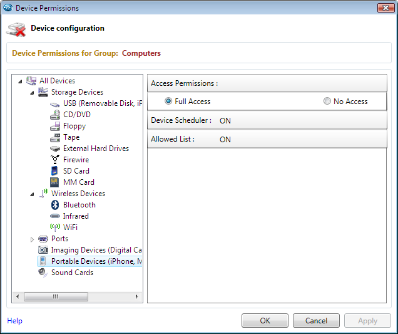Image resolution: width=398 pixels, height=334 pixels.
Task: Select the Imaging Devices camera icon
Action: pyautogui.click(x=43, y=250)
